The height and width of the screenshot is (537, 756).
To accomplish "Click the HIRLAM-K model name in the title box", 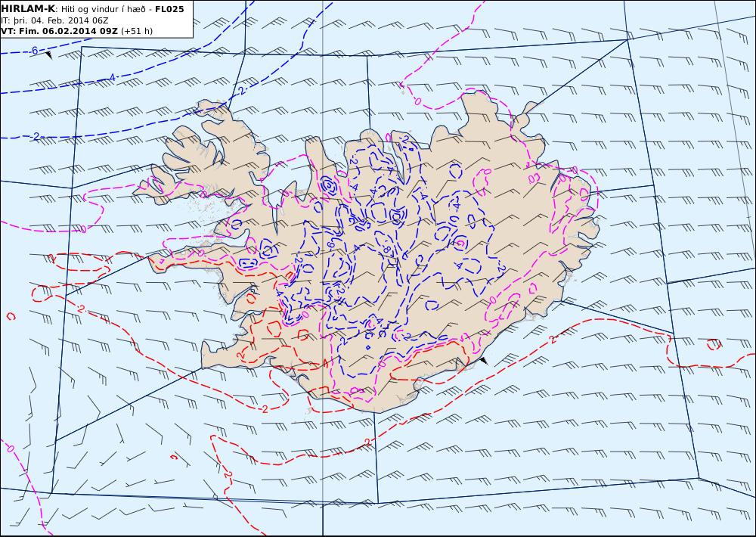I will pyautogui.click(x=27, y=9).
